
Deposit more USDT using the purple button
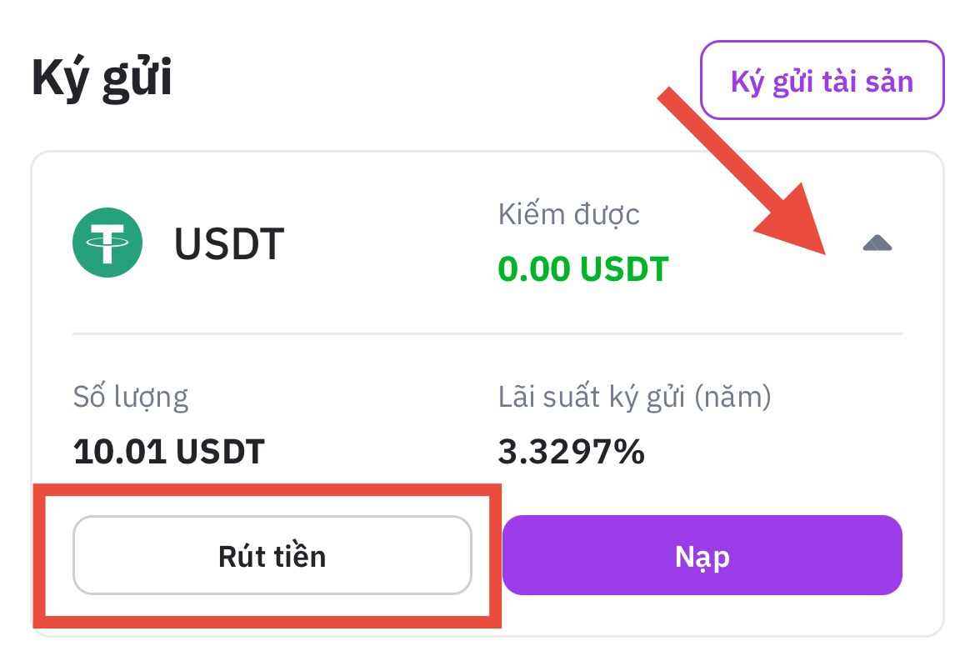pyautogui.click(x=702, y=555)
